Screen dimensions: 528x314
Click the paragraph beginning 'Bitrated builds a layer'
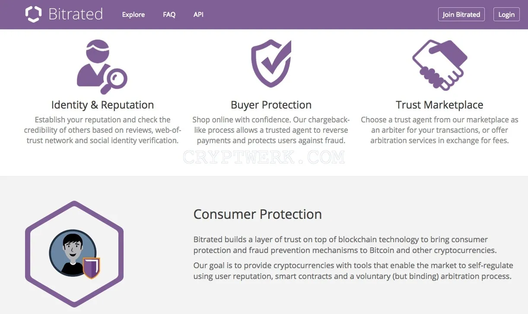345,245
